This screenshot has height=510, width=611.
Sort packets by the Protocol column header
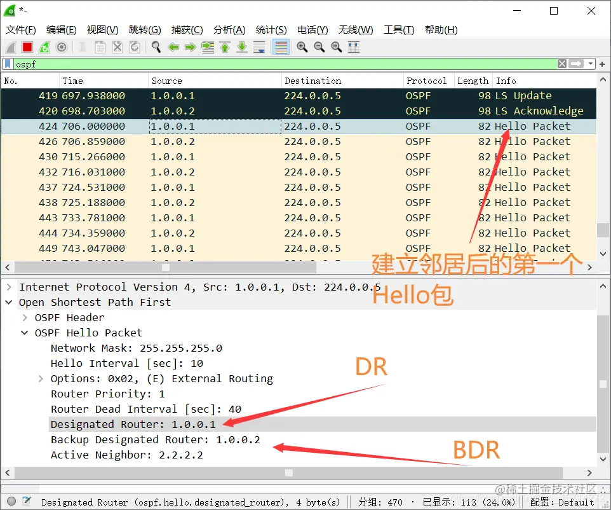click(x=429, y=81)
